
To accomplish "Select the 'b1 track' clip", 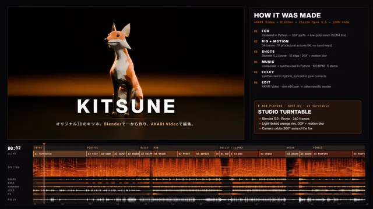I will click(165, 154).
